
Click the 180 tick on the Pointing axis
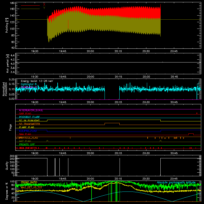pos(12,3)
